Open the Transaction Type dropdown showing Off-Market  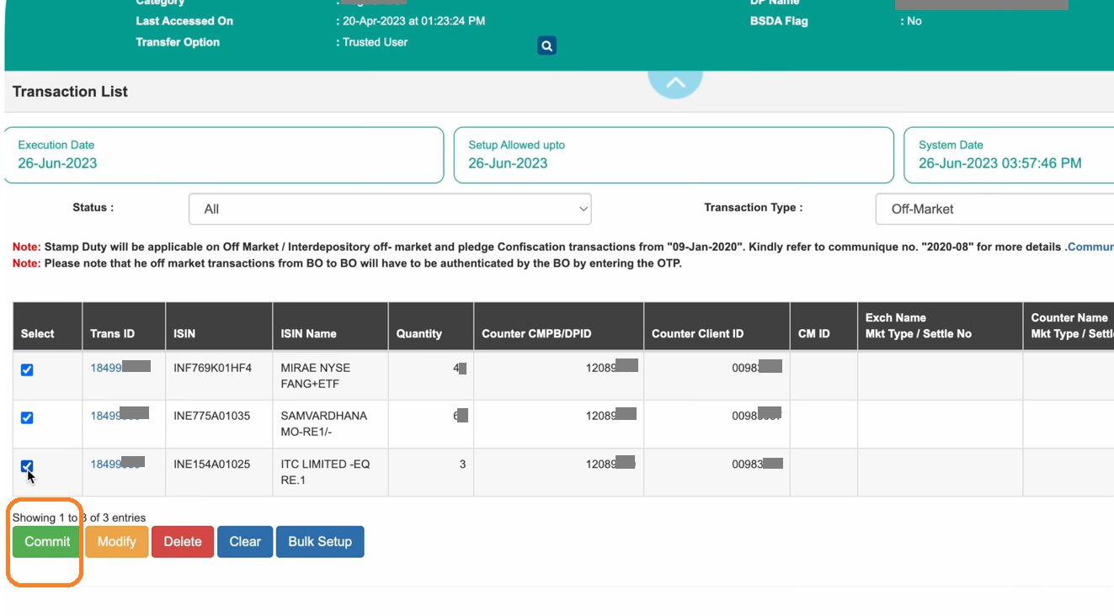click(x=994, y=209)
